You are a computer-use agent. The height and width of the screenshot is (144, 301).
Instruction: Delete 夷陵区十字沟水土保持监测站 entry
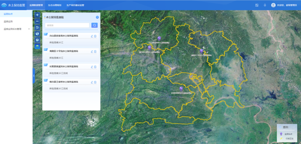(95, 51)
